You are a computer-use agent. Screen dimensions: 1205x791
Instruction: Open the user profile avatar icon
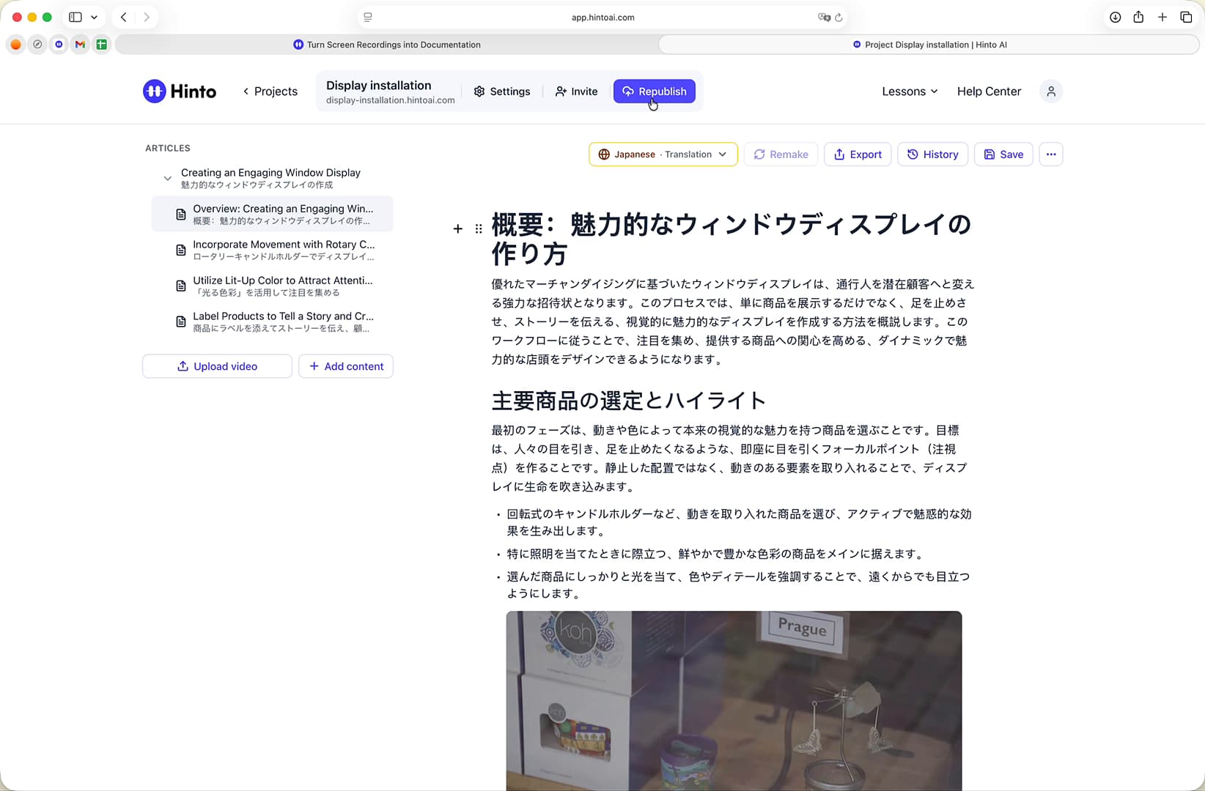pyautogui.click(x=1051, y=92)
